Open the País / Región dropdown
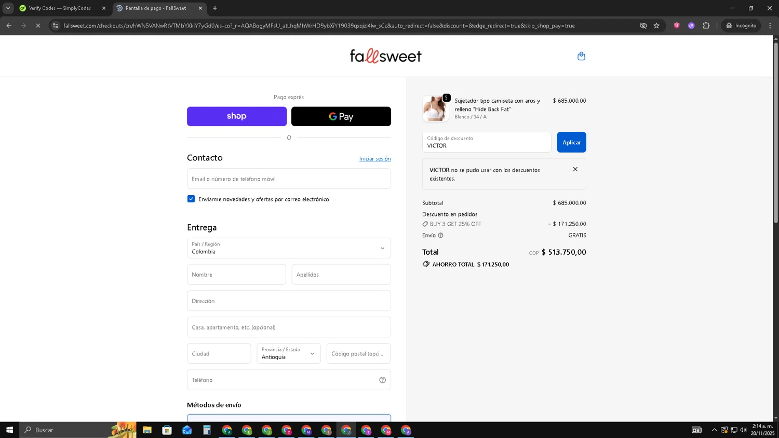Viewport: 779px width, 438px height. (x=289, y=248)
